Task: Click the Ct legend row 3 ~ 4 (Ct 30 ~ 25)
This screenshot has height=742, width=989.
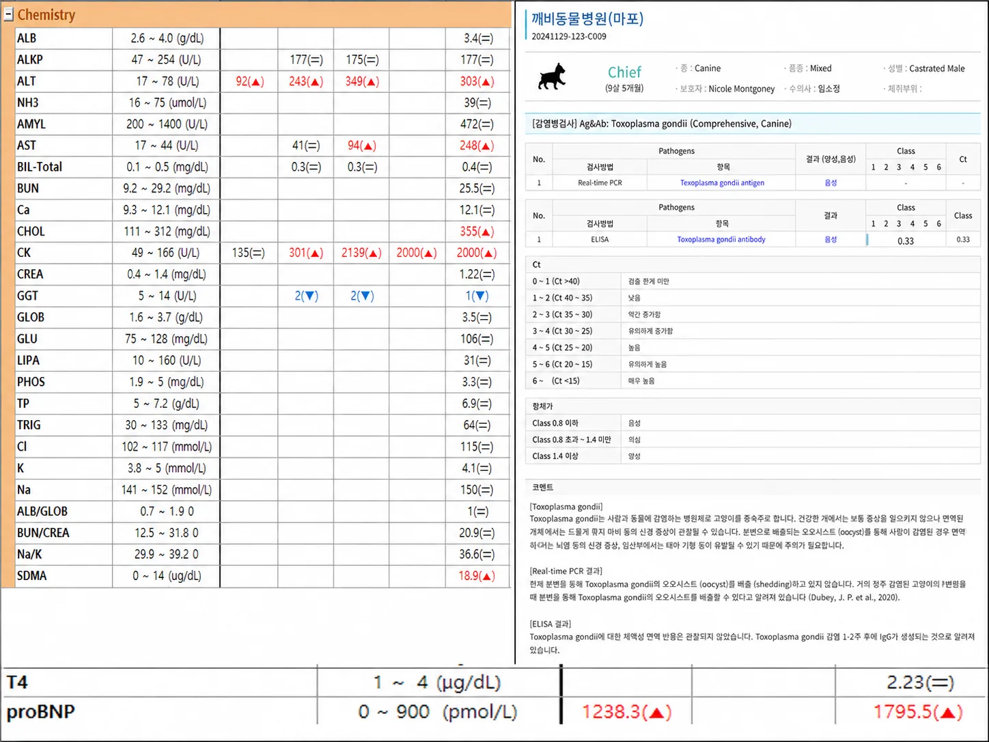Action: (753, 331)
